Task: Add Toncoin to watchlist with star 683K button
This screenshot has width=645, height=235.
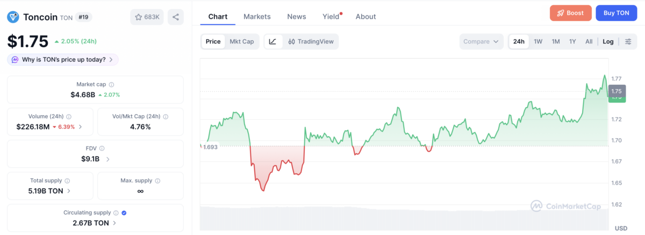Action: pyautogui.click(x=147, y=17)
